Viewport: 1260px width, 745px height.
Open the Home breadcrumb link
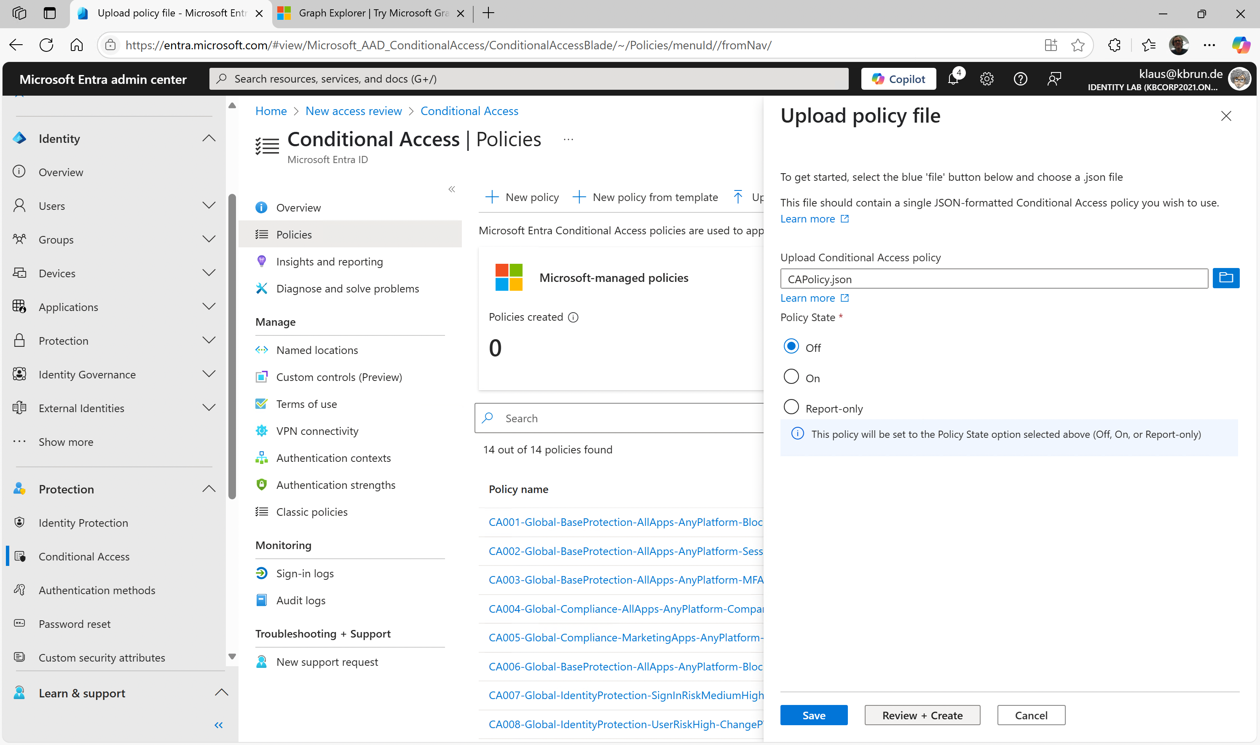(271, 111)
